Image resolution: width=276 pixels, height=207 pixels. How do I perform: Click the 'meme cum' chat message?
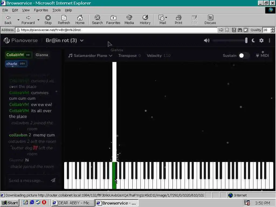44,135
